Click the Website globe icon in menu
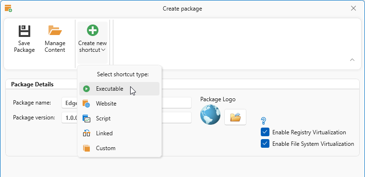365x177 pixels. point(86,104)
